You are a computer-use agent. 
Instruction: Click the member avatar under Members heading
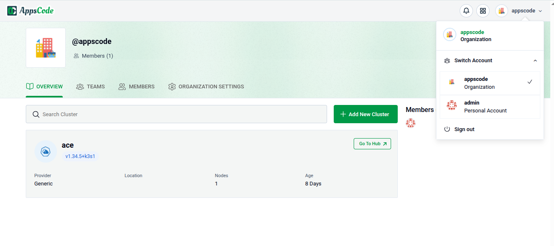(411, 123)
